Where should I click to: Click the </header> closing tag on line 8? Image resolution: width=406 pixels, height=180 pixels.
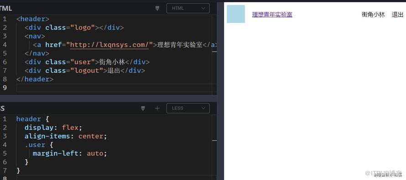click(35, 79)
